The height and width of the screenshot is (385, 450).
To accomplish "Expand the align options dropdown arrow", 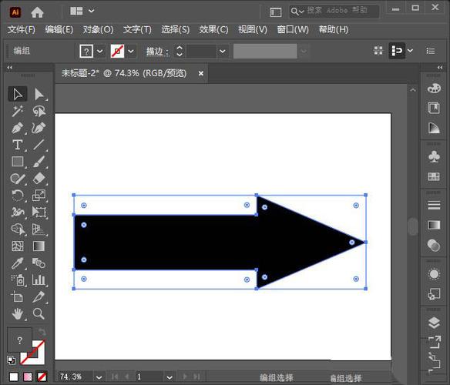I will tap(410, 51).
